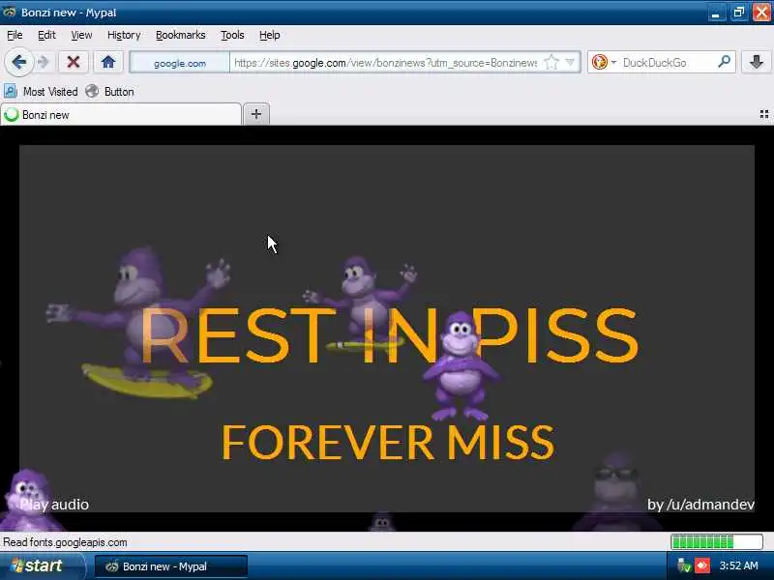Image resolution: width=774 pixels, height=580 pixels.
Task: Click the google.com site identity button
Action: pos(180,63)
